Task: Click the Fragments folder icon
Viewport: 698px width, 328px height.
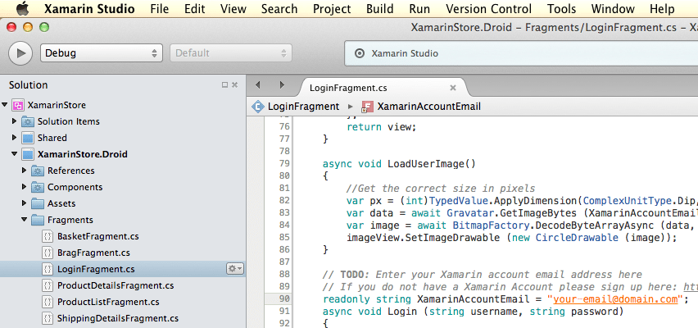Action: pos(38,220)
